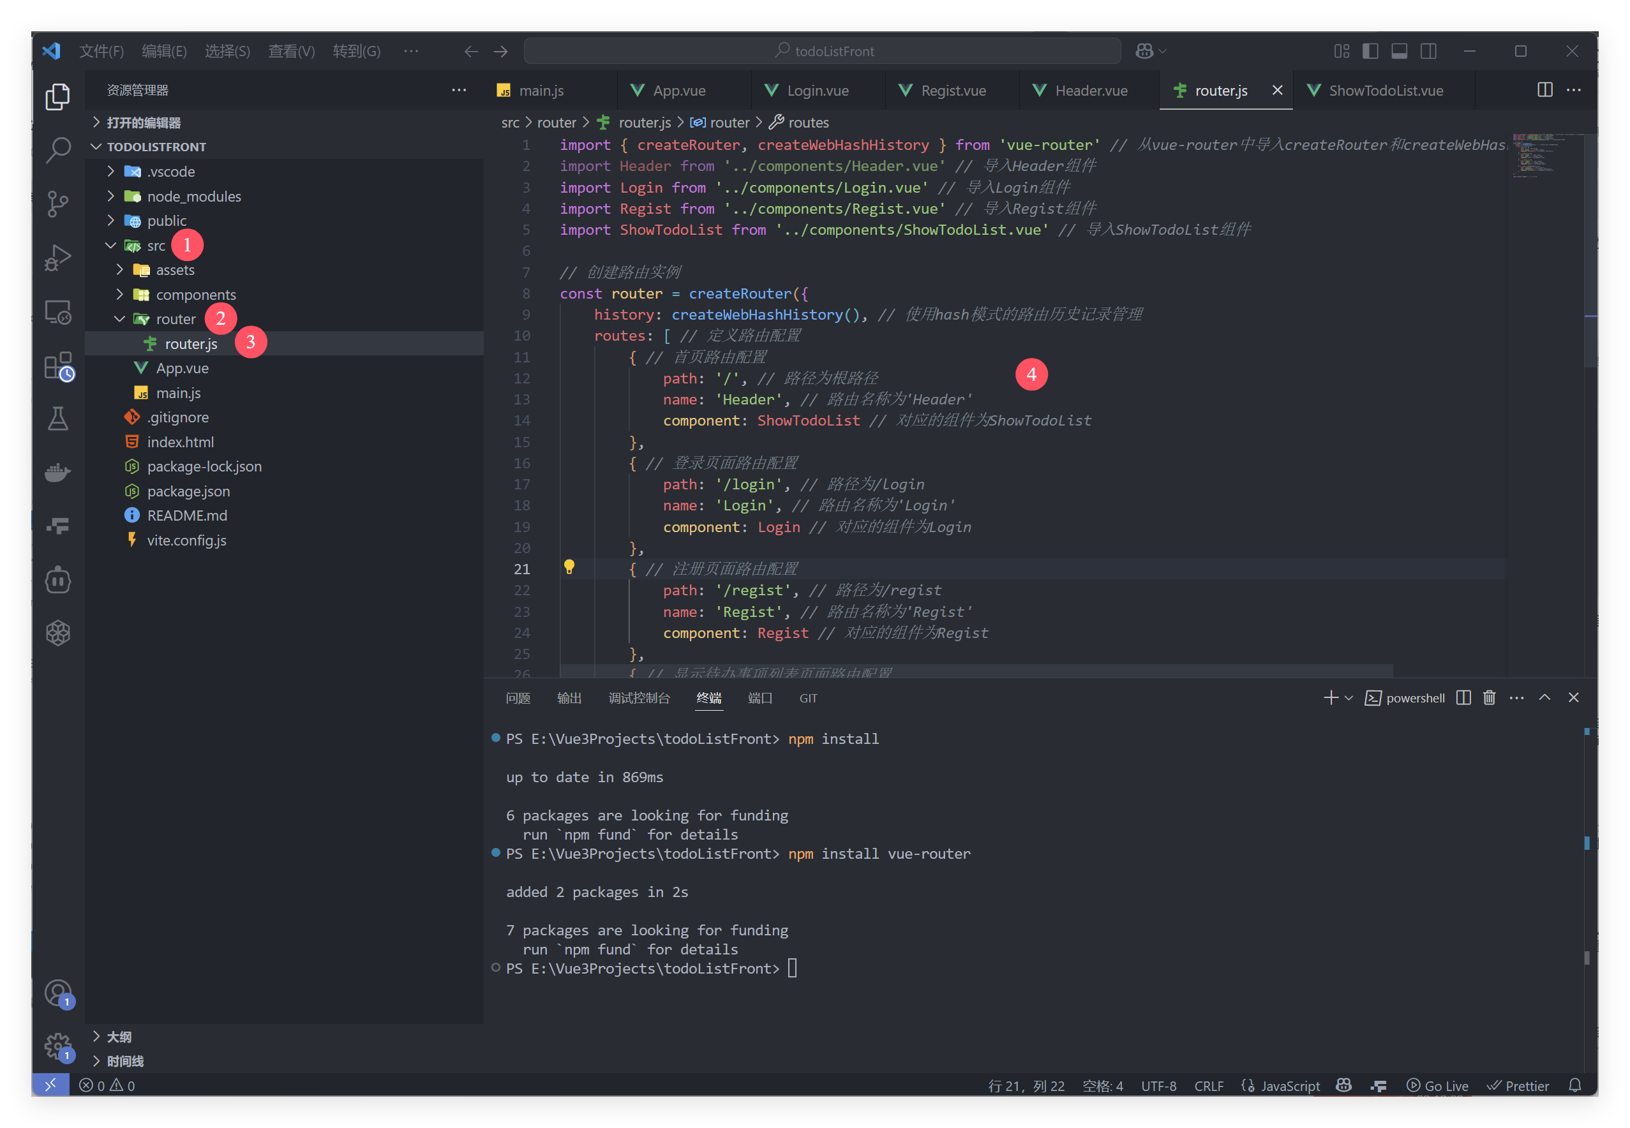Go back with the left arrow
This screenshot has height=1128, width=1630.
click(471, 51)
